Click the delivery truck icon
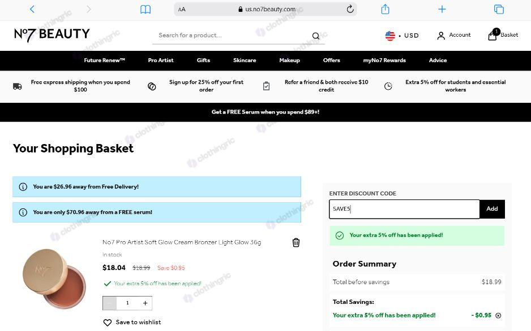This screenshot has width=531, height=331. [18, 86]
